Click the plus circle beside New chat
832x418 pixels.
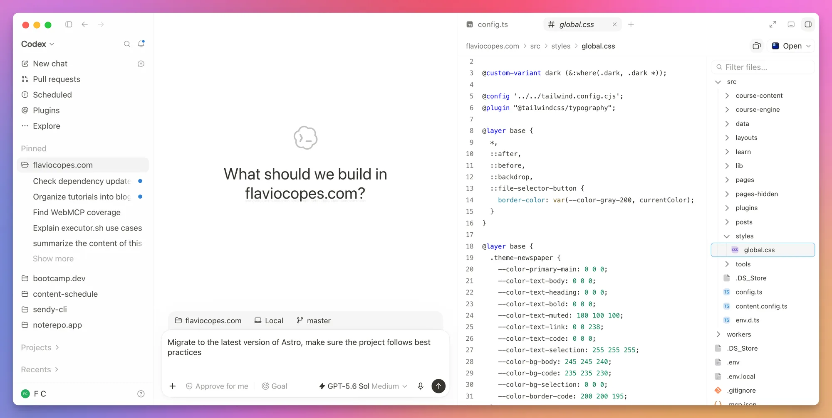tap(141, 64)
